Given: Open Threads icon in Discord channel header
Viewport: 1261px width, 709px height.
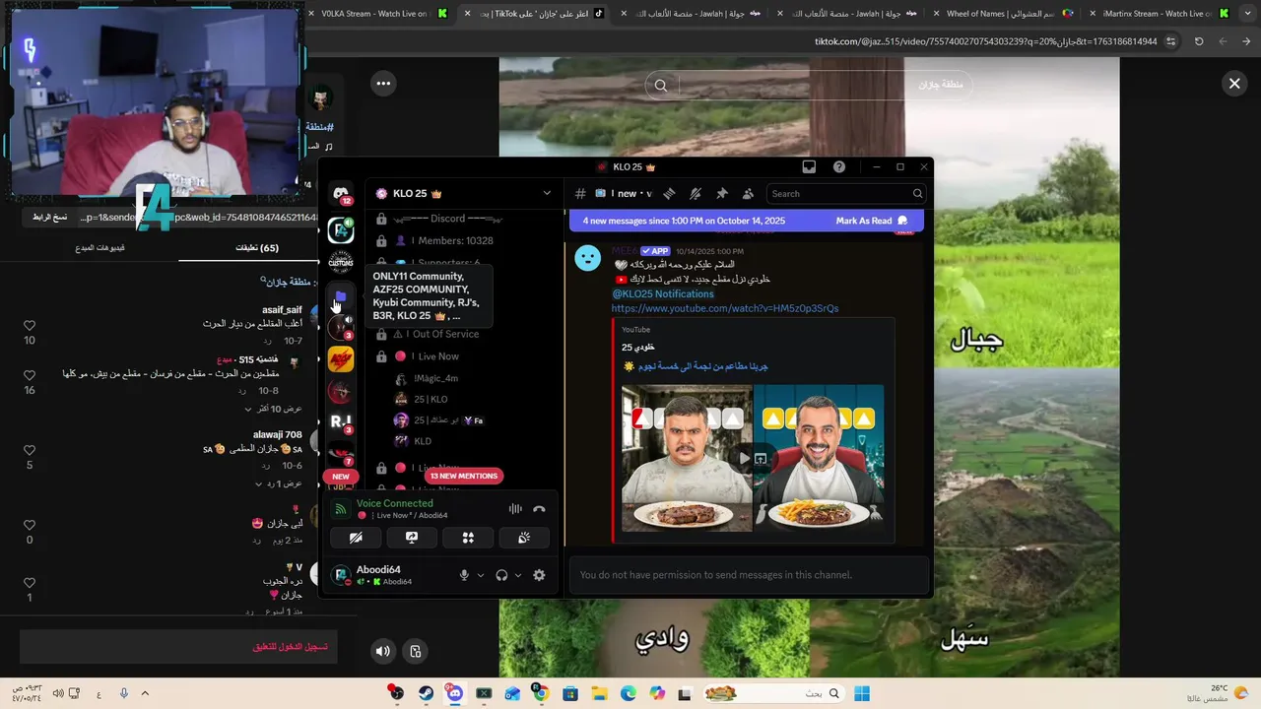Looking at the screenshot, I should [669, 194].
